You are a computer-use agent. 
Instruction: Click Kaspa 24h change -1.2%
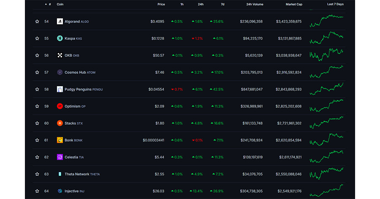click(x=197, y=38)
